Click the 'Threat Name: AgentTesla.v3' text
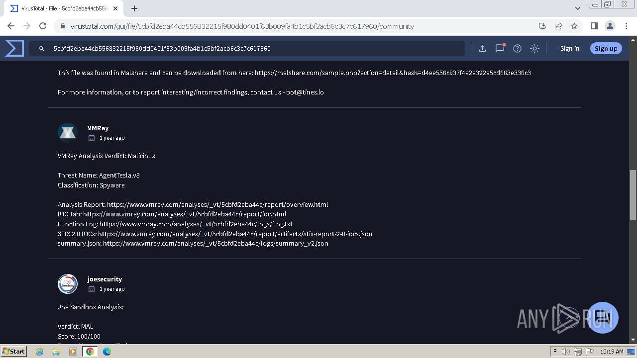 99,175
